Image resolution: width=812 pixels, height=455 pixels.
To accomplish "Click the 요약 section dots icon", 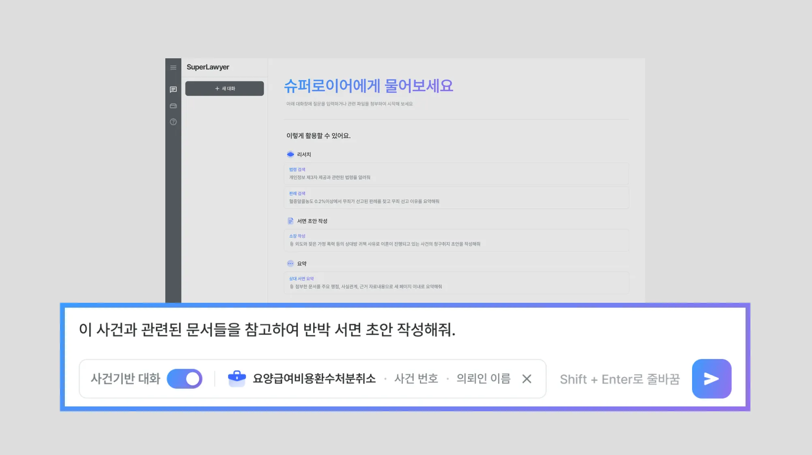I will coord(290,264).
